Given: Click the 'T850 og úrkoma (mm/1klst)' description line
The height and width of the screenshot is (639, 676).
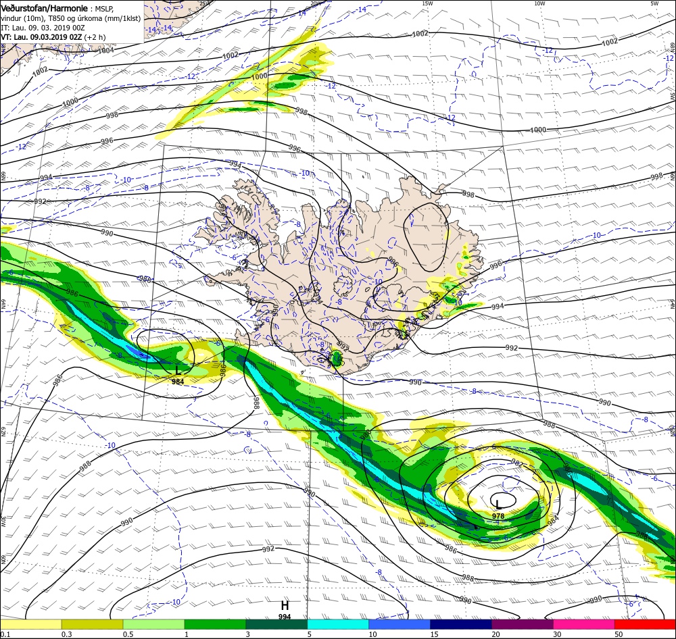Looking at the screenshot, I should pyautogui.click(x=94, y=18).
